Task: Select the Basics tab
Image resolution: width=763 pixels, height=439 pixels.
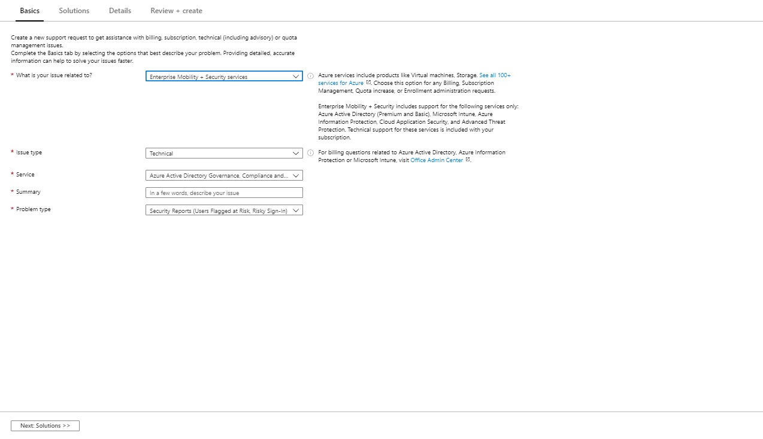Action: pos(30,11)
